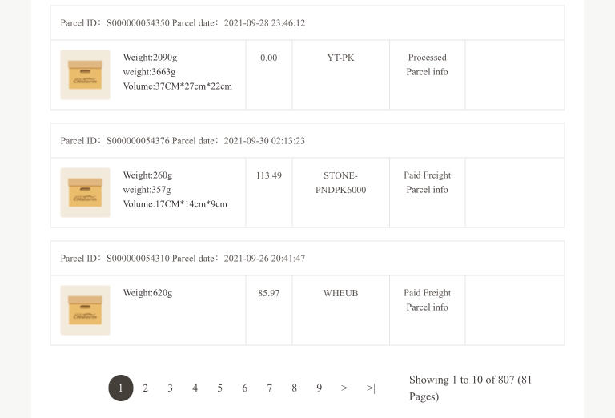Click the Processed status of YT-PK parcel
The image size is (615, 418).
[427, 58]
